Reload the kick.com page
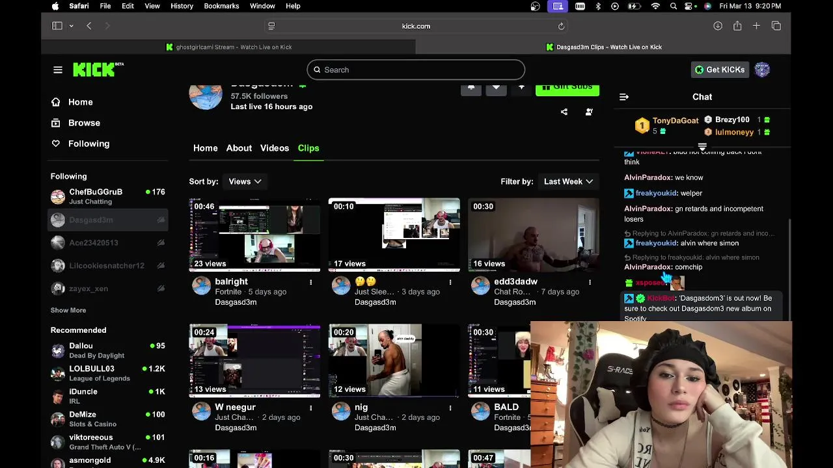 point(561,26)
